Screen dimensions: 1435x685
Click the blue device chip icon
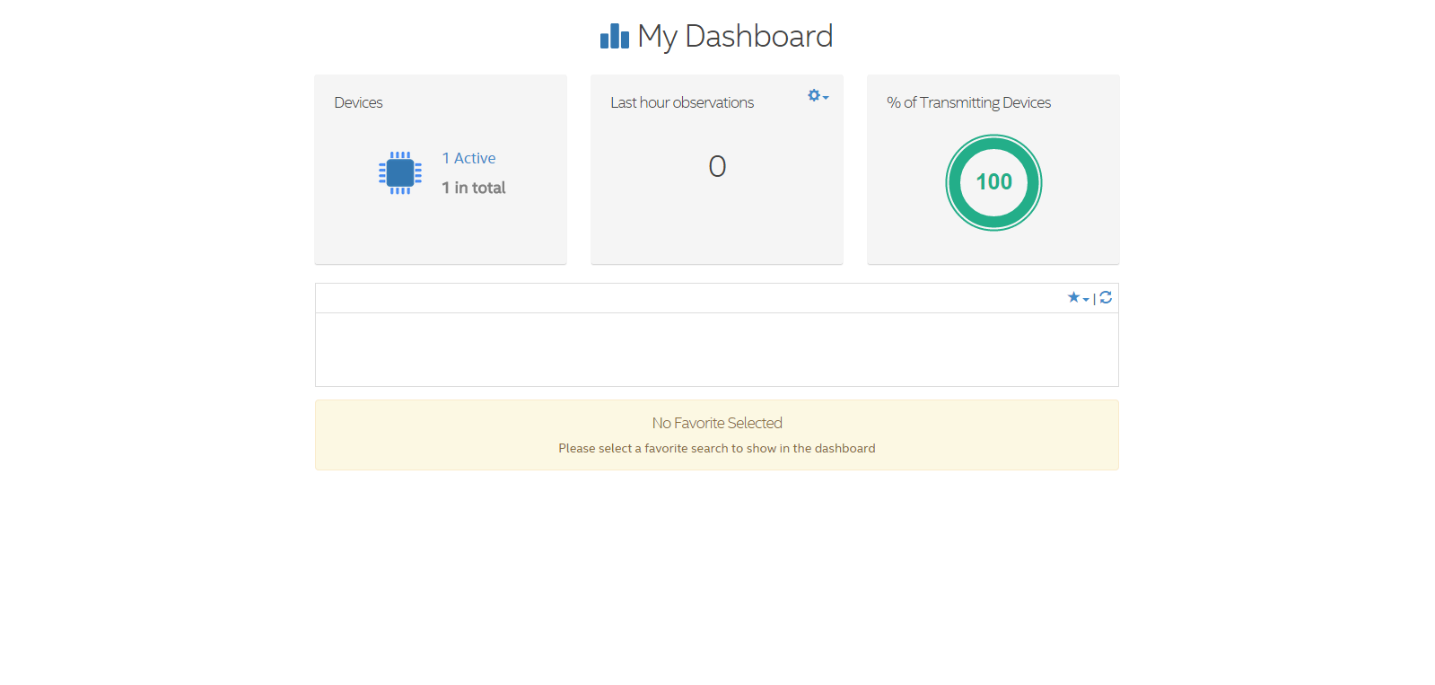(x=400, y=173)
